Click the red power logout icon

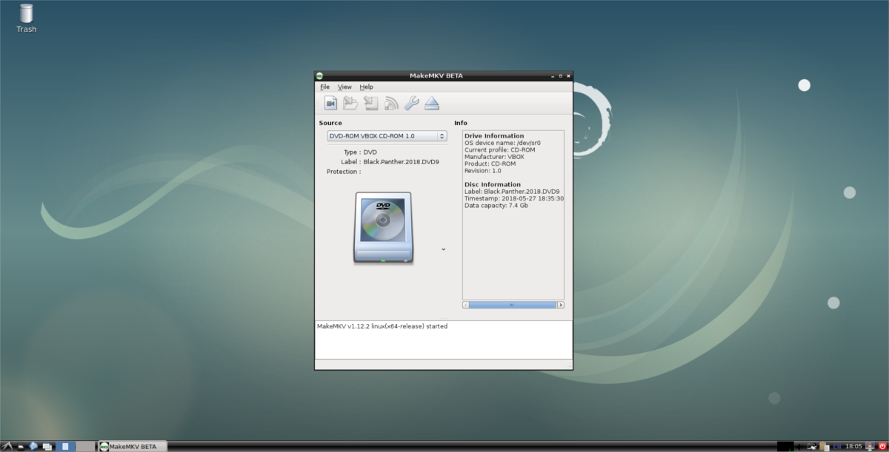pos(883,447)
